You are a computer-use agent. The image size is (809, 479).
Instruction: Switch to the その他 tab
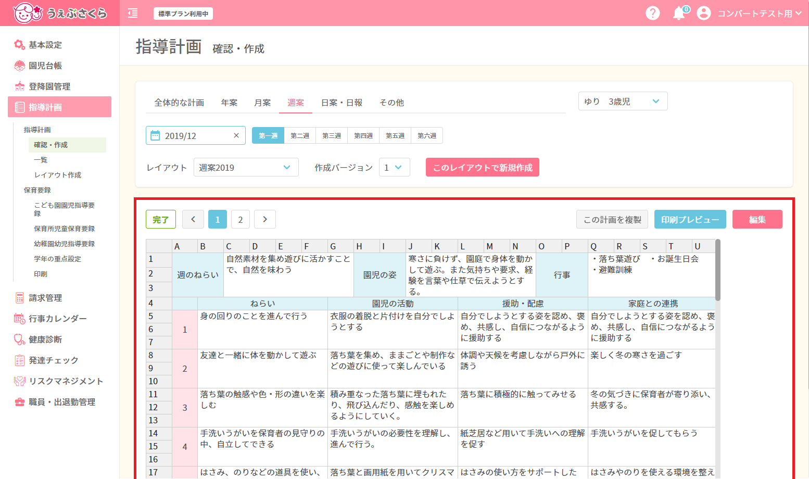(x=391, y=103)
